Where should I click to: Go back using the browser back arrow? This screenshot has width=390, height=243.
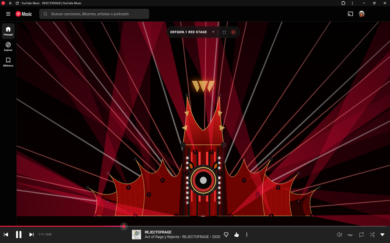10,3
